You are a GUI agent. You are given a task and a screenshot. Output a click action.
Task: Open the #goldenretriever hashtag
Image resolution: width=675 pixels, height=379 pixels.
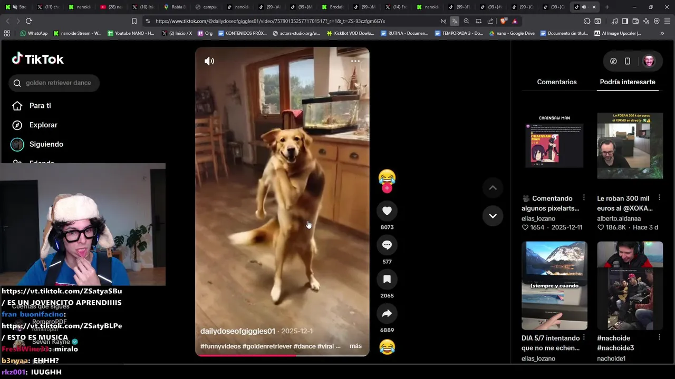click(x=267, y=346)
